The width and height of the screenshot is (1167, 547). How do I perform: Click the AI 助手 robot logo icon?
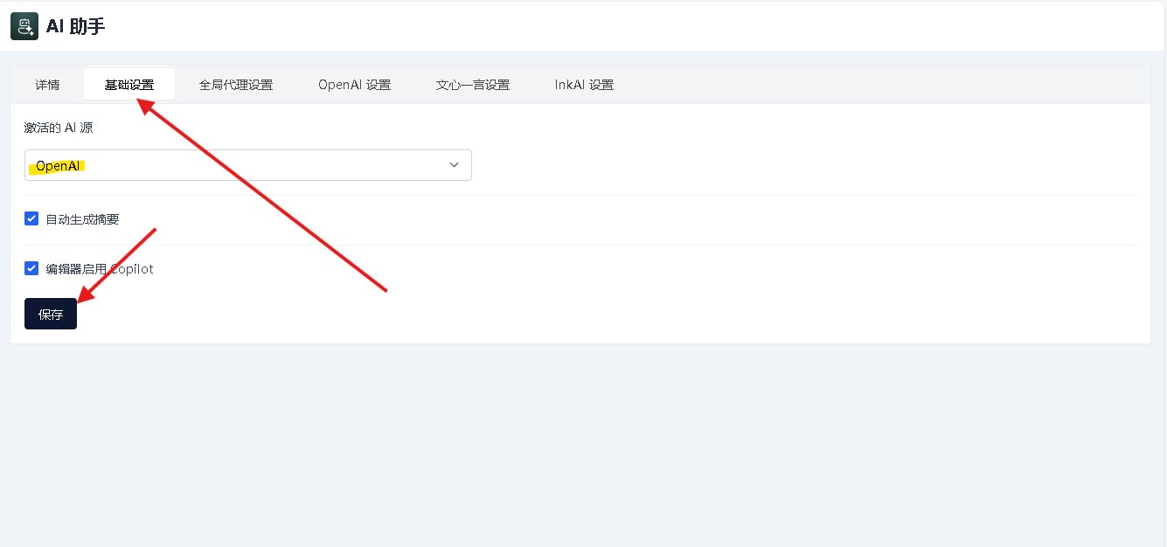click(x=24, y=26)
